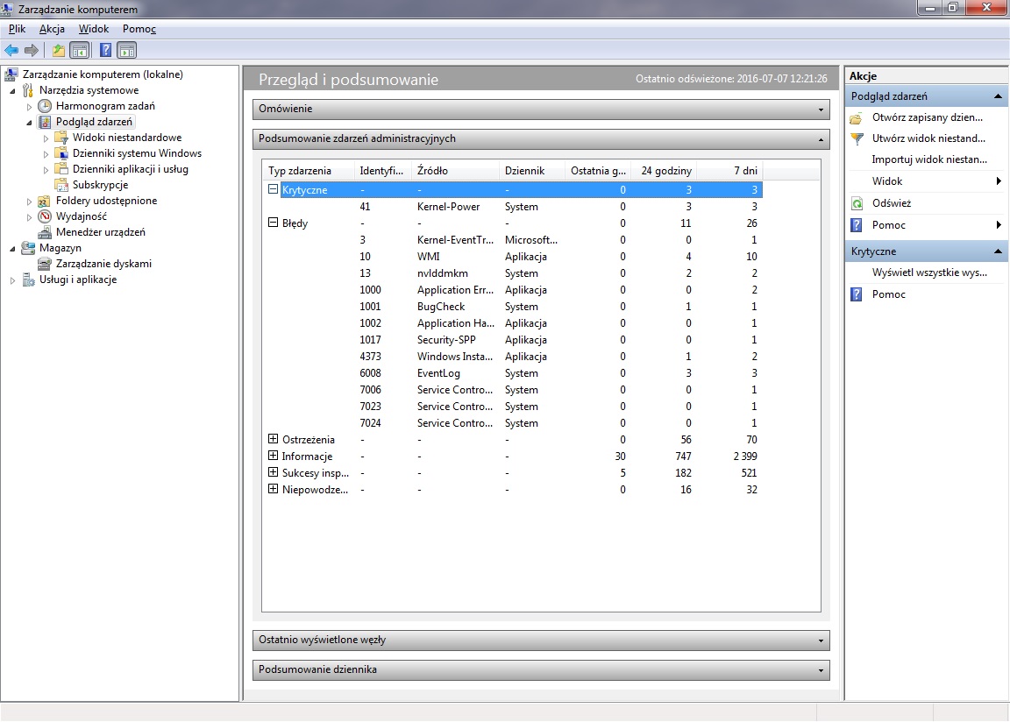Click the Dzienniki aplikacji i usług icon
Screen dimensions: 1010x722
coord(61,168)
